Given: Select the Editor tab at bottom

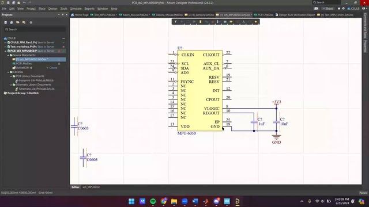Looking at the screenshot, I should [x=76, y=187].
